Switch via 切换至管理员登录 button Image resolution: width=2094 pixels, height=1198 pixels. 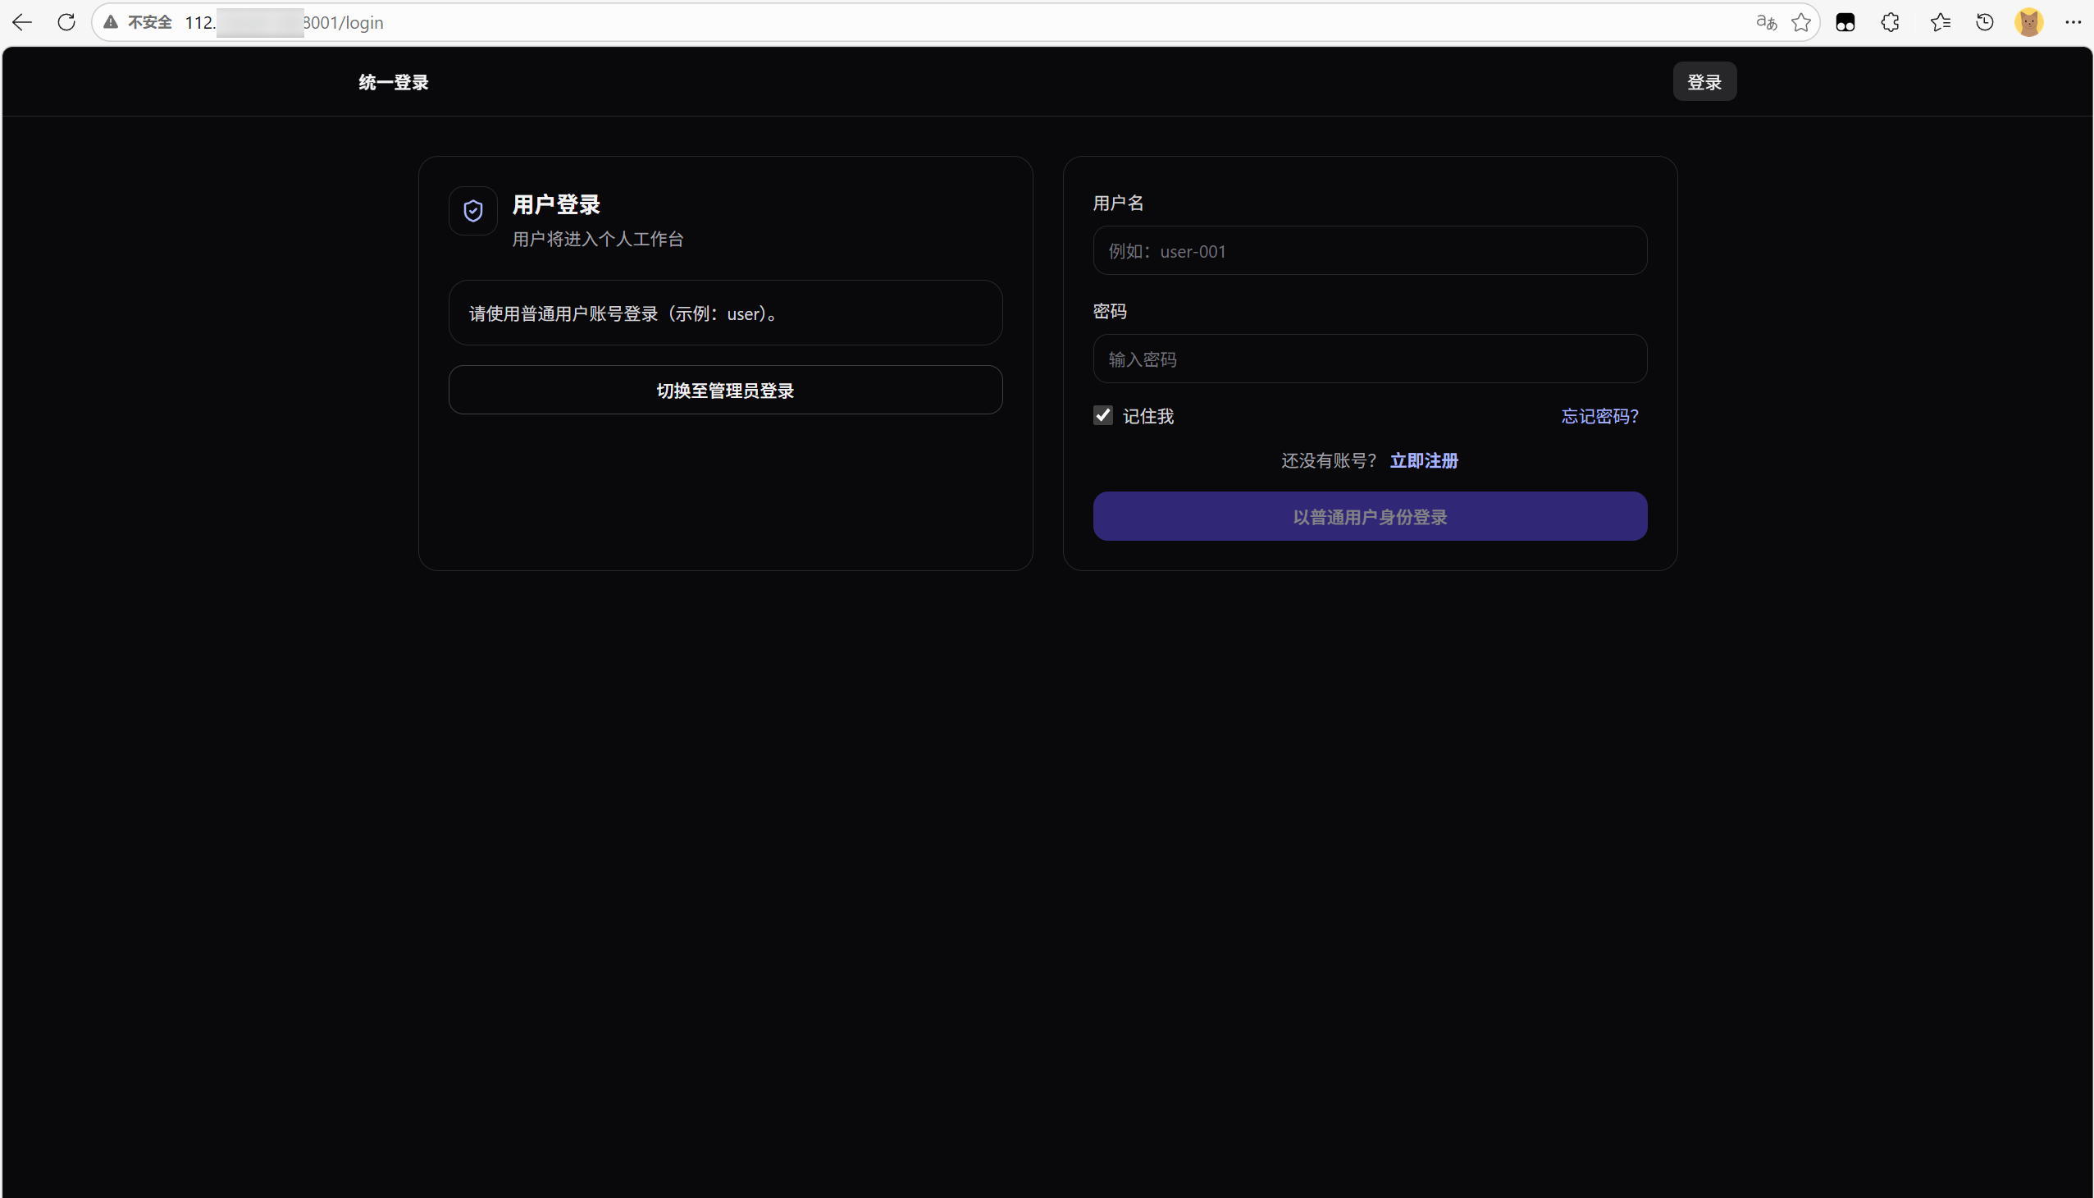[x=724, y=390]
